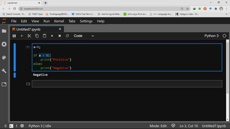The width and height of the screenshot is (230, 129).
Task: Open the Open Tabs sidebar panel
Action: (x=4, y=84)
